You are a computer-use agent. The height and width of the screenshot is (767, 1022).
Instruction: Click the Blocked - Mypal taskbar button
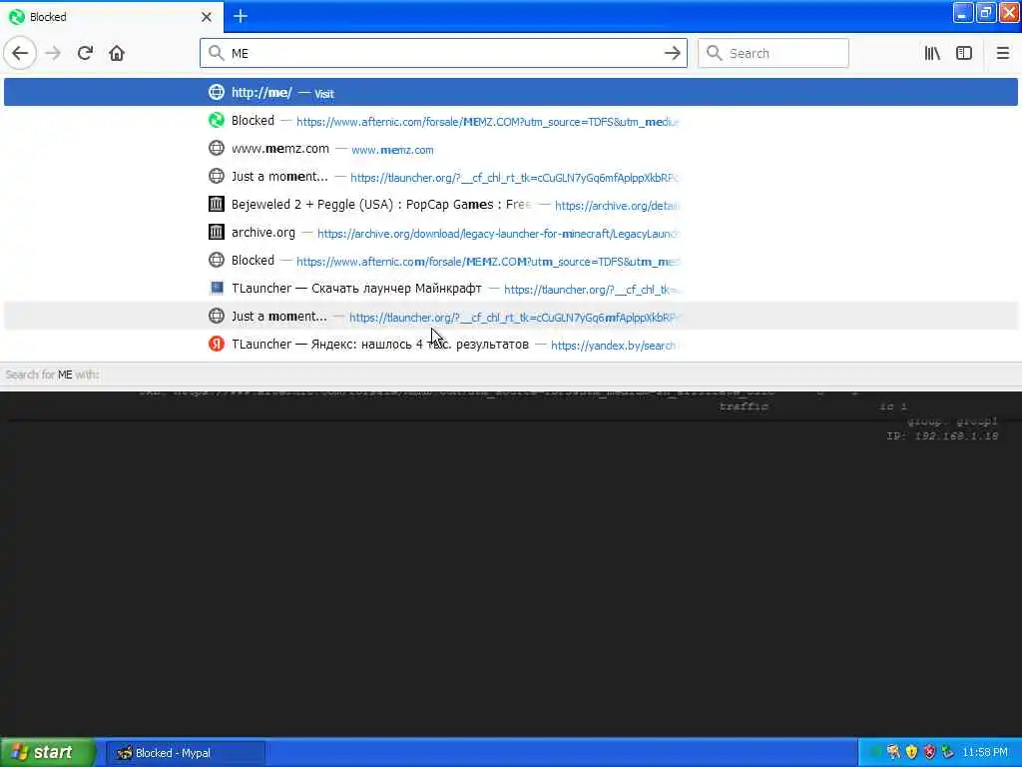[186, 753]
